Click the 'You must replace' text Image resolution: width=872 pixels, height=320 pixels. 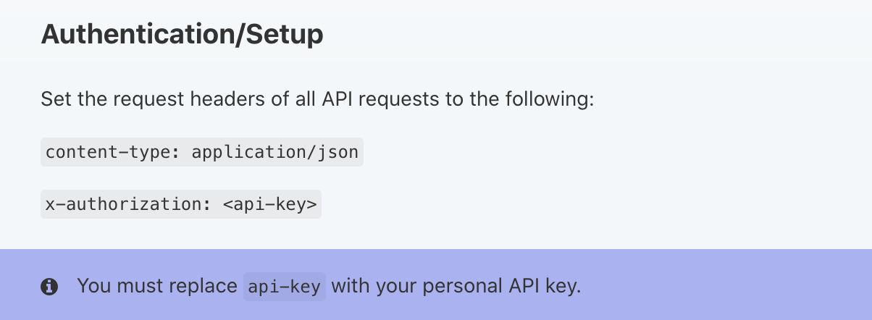pyautogui.click(x=157, y=286)
